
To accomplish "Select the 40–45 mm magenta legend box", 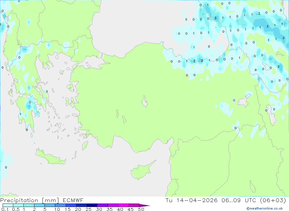I will pyautogui.click(x=123, y=205).
